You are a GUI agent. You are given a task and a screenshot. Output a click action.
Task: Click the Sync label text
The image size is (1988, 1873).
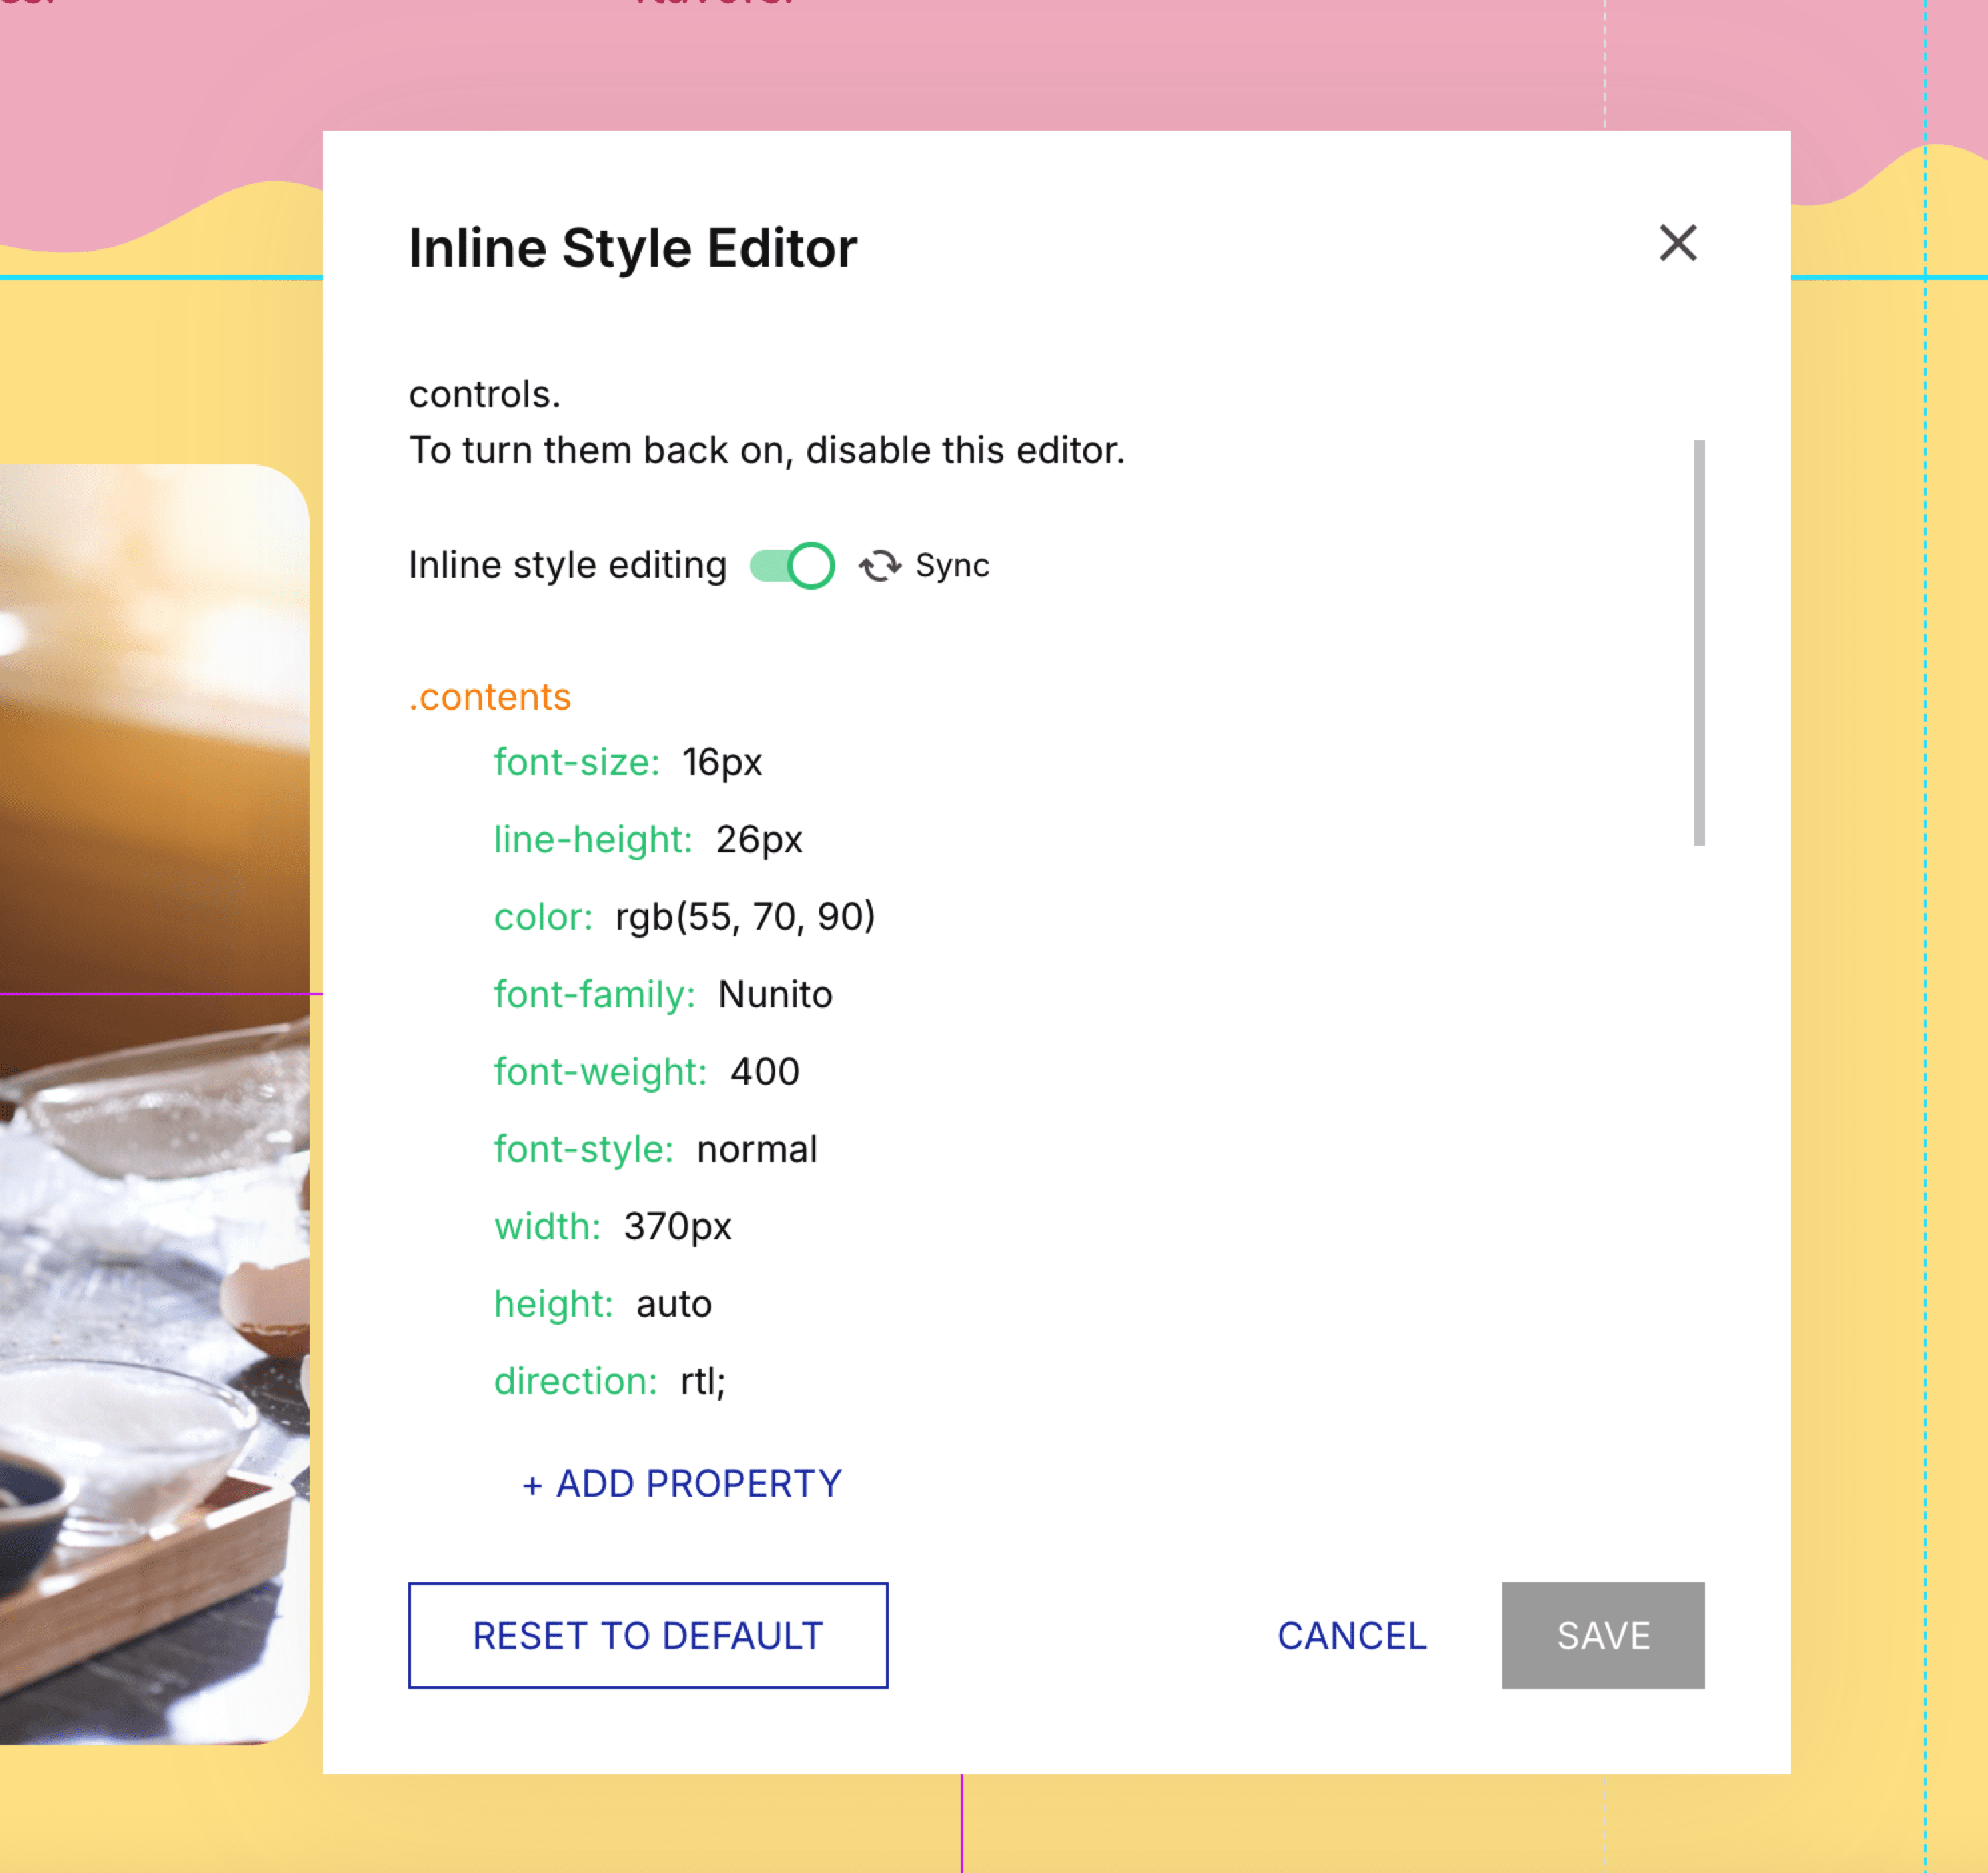click(951, 566)
